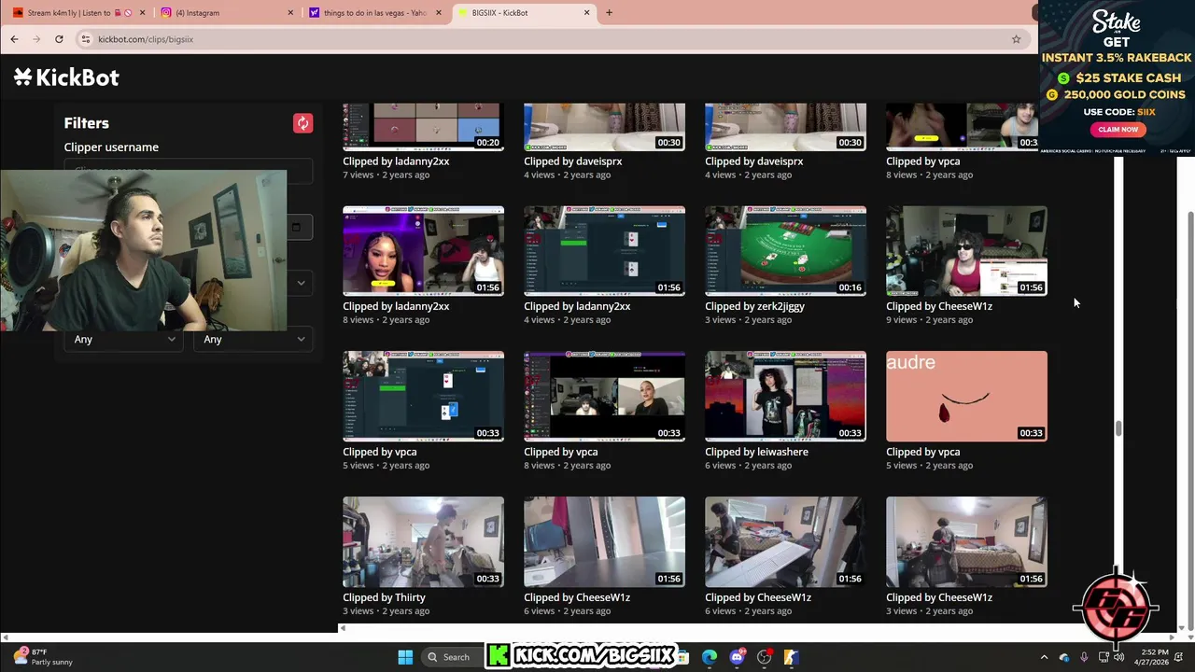Open the notification bell in the taskbar
The width and height of the screenshot is (1195, 672).
1180,657
